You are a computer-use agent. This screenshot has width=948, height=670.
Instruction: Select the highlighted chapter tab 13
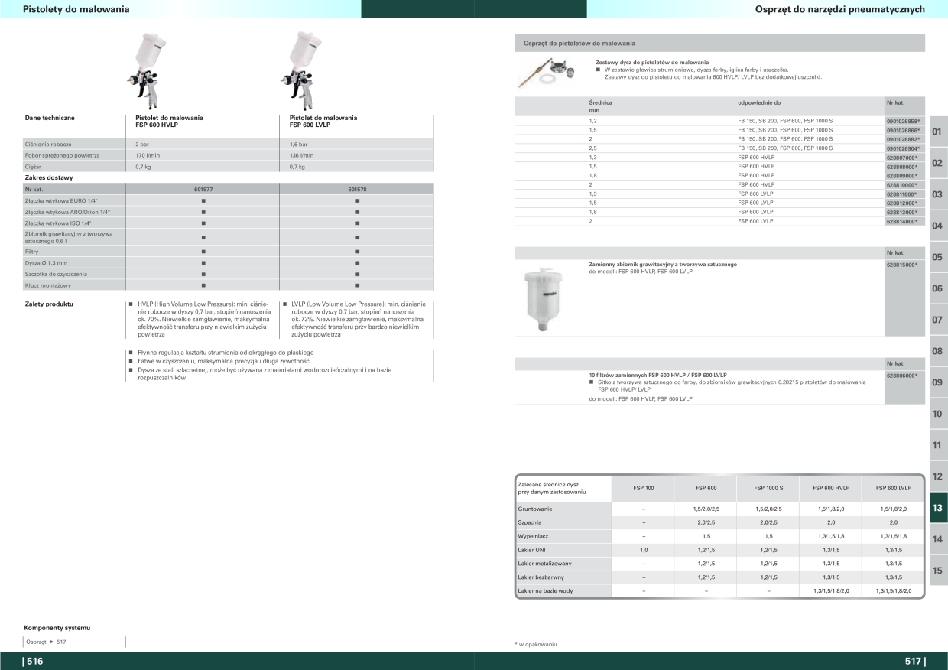click(938, 508)
